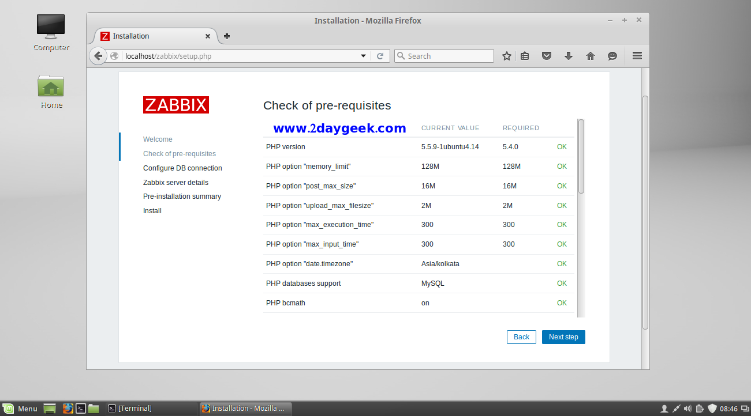Image resolution: width=751 pixels, height=416 pixels.
Task: Select Check of pre-requisites step
Action: pos(180,154)
